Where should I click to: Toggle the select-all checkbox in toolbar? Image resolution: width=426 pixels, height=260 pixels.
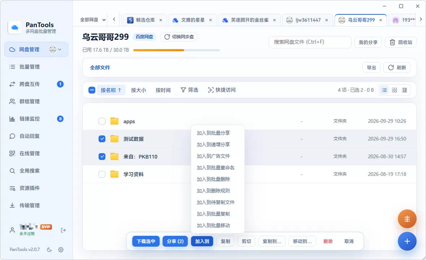pyautogui.click(x=92, y=90)
